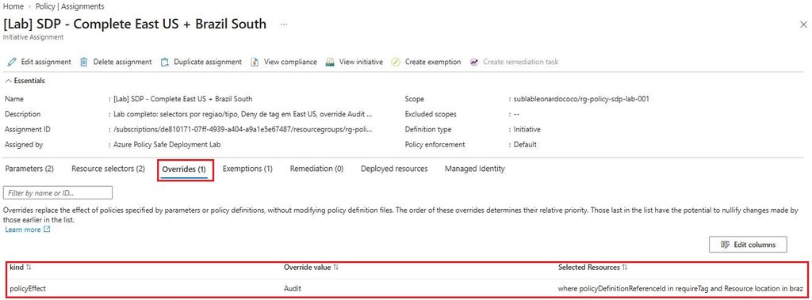The height and width of the screenshot is (300, 812).
Task: Sort by Override value column arrows
Action: (336, 268)
